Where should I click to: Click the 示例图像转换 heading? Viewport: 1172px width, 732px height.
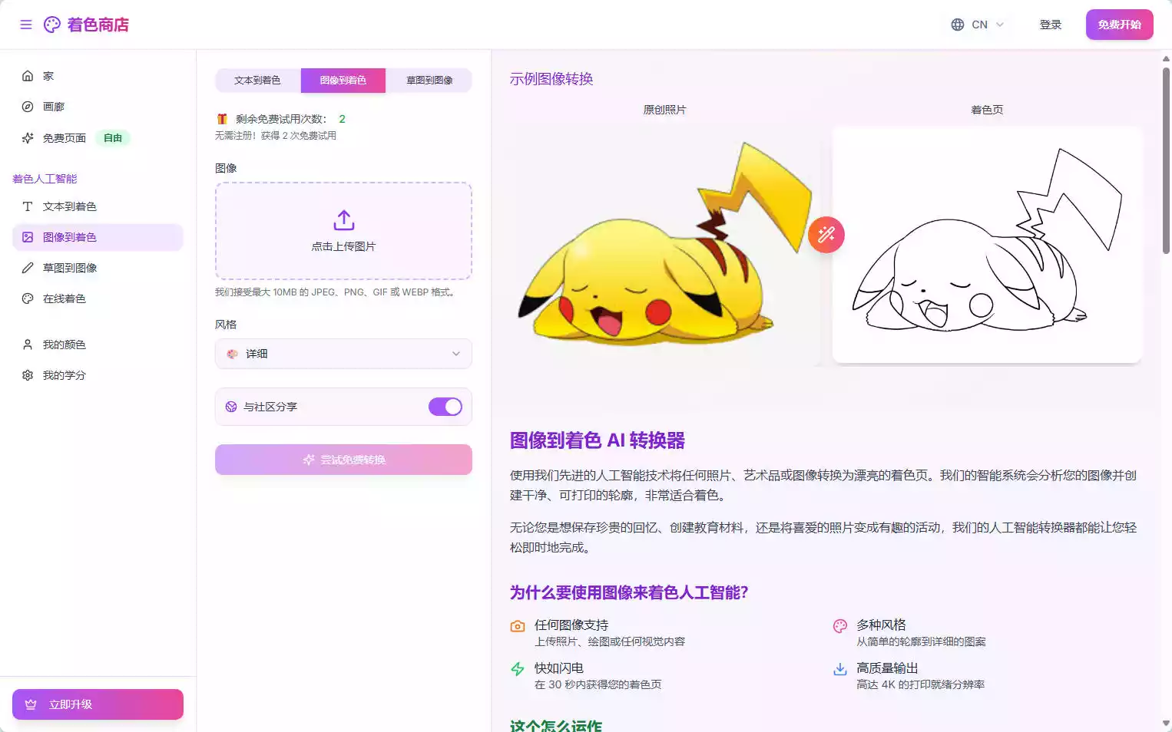point(551,79)
